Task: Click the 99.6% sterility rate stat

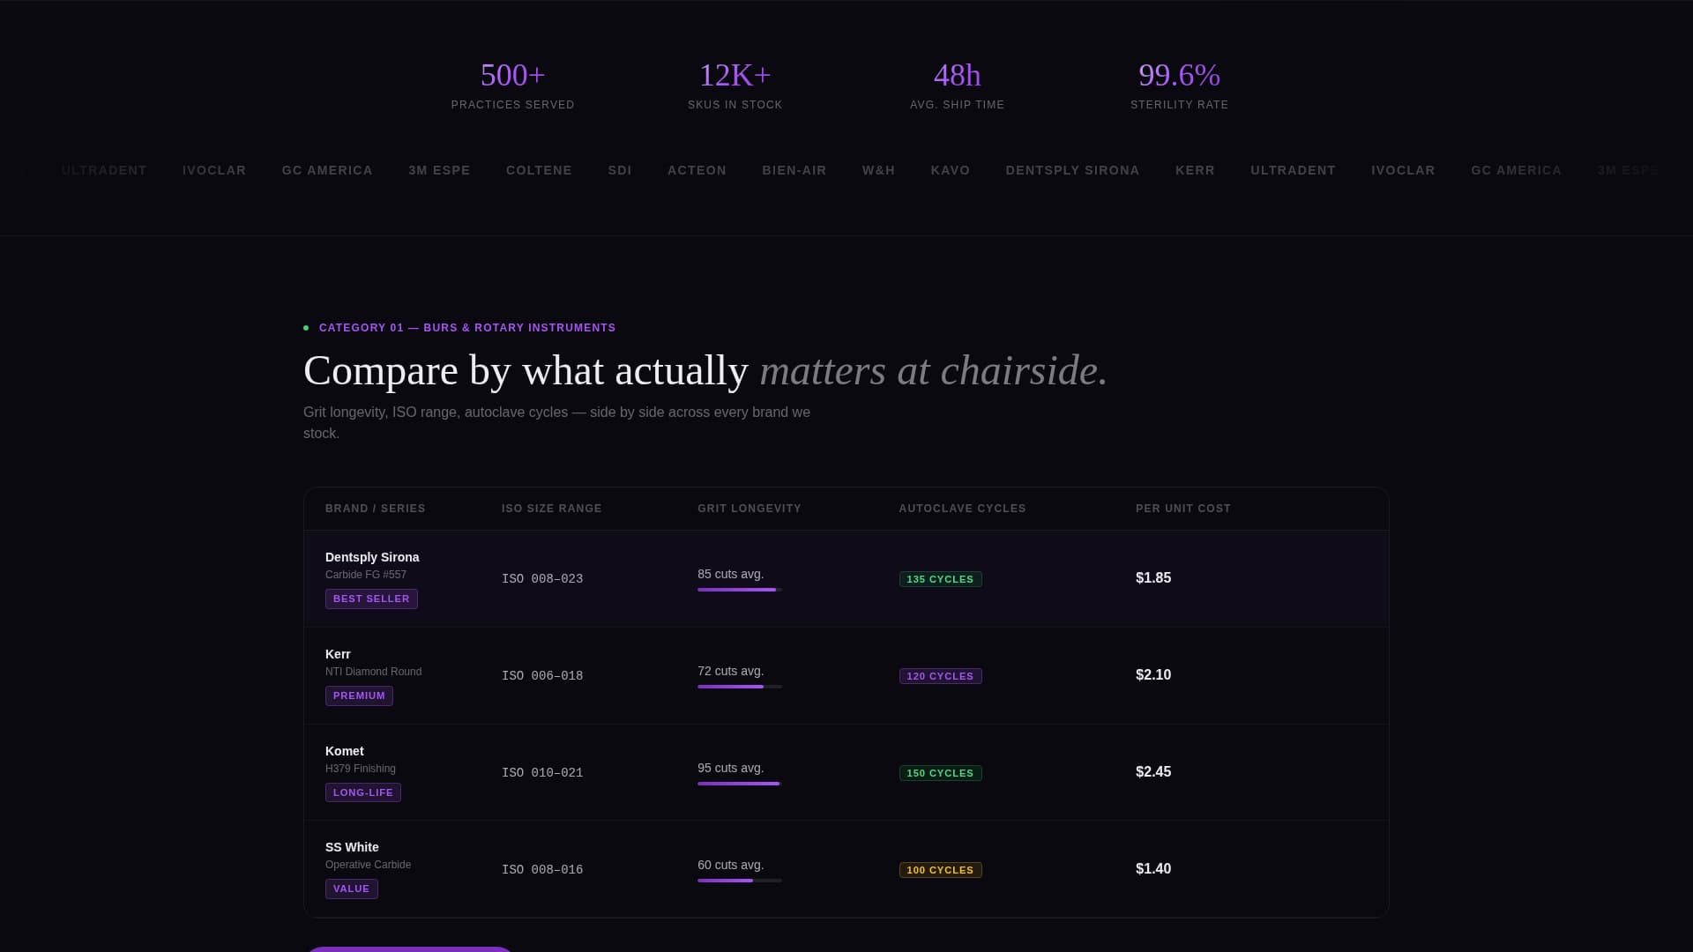Action: pyautogui.click(x=1179, y=86)
